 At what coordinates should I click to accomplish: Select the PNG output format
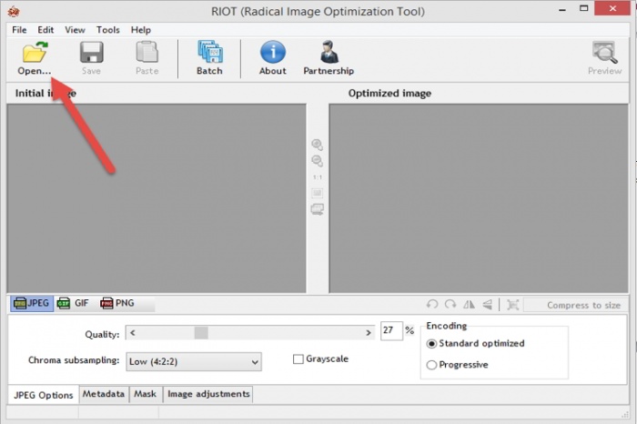click(x=117, y=303)
